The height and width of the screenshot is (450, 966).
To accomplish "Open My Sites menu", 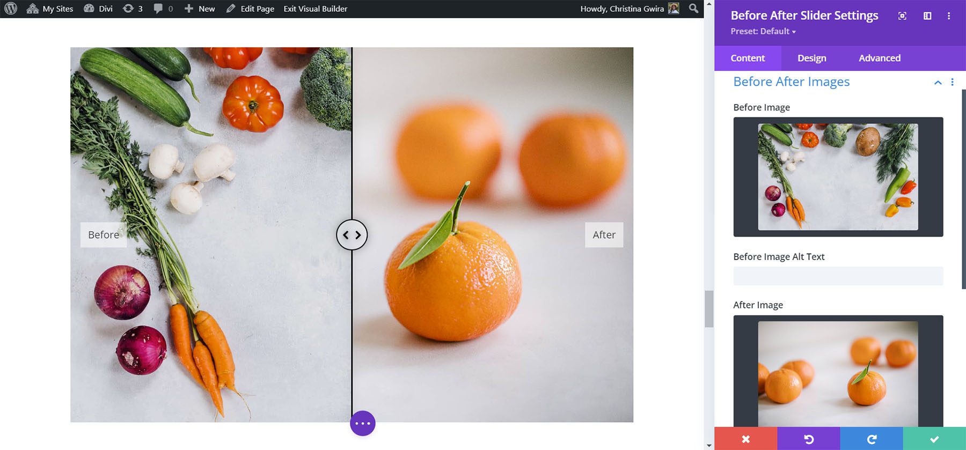I will click(x=50, y=9).
